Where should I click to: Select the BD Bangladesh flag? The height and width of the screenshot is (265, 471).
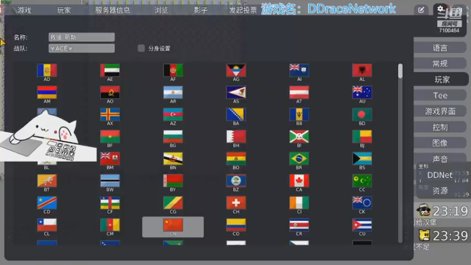click(x=362, y=115)
